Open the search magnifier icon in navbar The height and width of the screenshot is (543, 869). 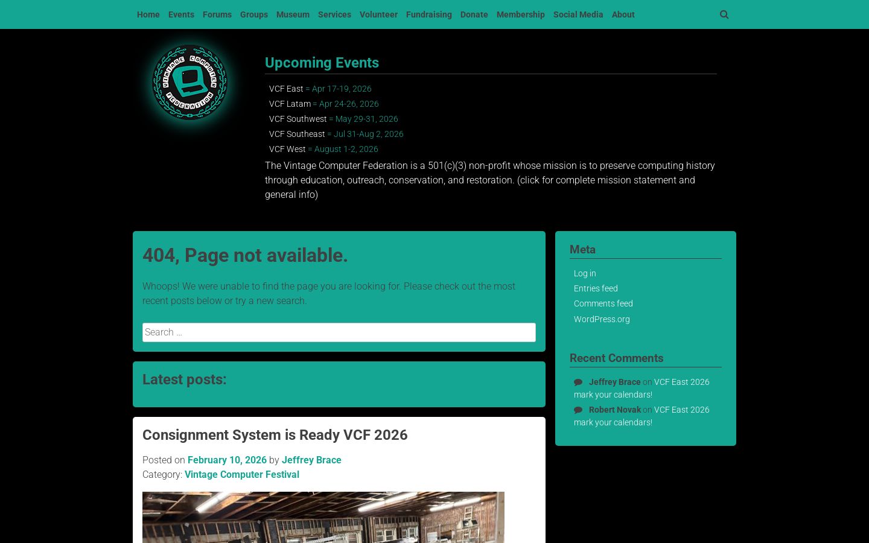pos(724,14)
